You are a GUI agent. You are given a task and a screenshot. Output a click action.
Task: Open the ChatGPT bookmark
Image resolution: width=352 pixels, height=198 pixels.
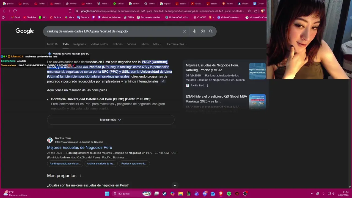coord(200,17)
